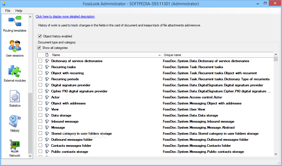Select the History clock icon
282x166 pixels.
click(x=15, y=121)
